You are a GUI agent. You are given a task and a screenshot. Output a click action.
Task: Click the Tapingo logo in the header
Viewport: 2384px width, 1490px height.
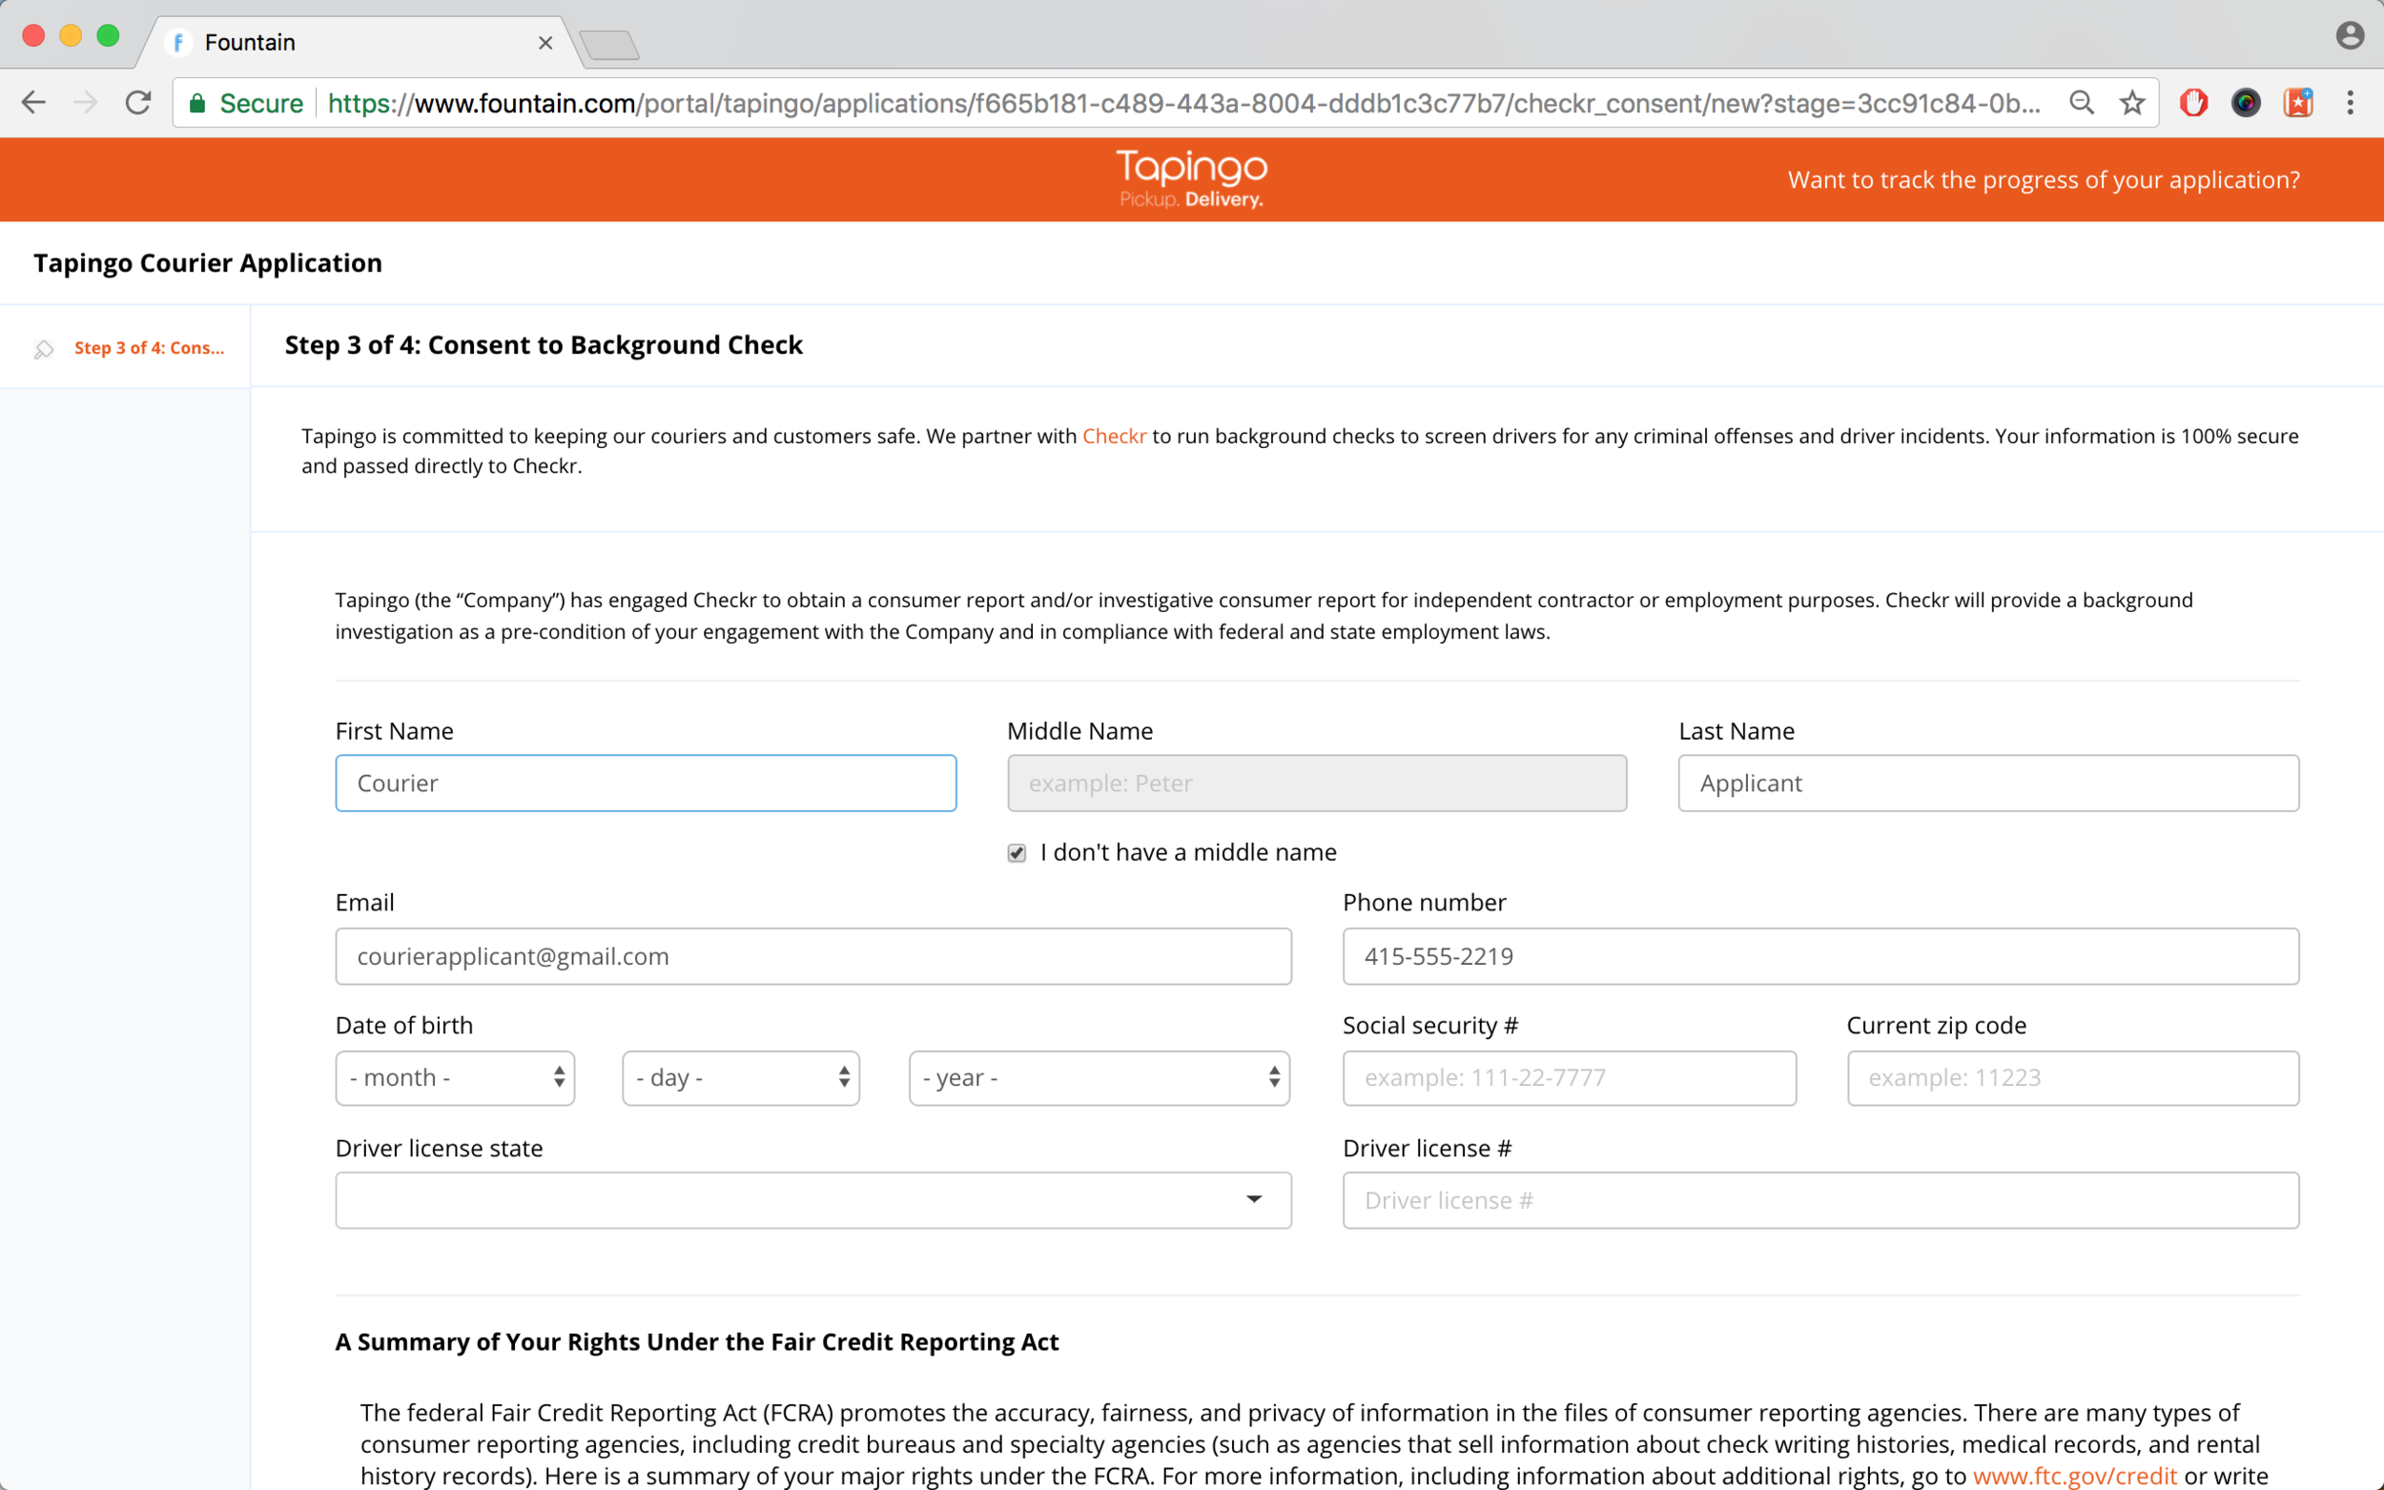pyautogui.click(x=1191, y=178)
